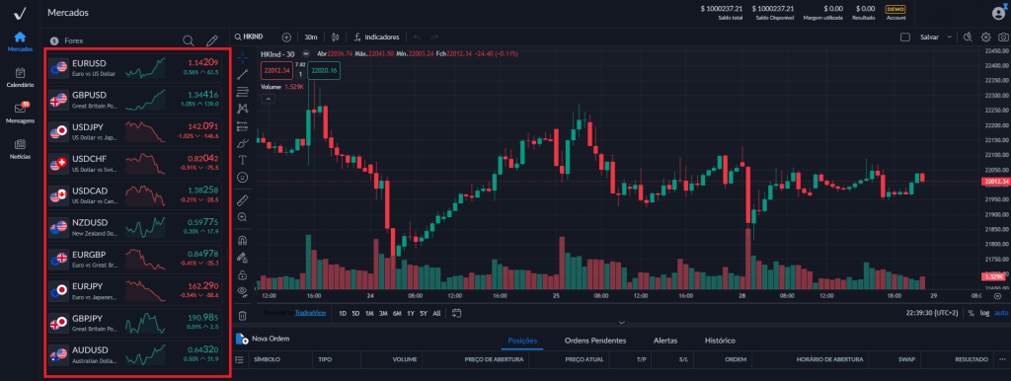Screen dimensions: 1011x381
Task: Open the candlestick chart style icon
Action: (336, 38)
